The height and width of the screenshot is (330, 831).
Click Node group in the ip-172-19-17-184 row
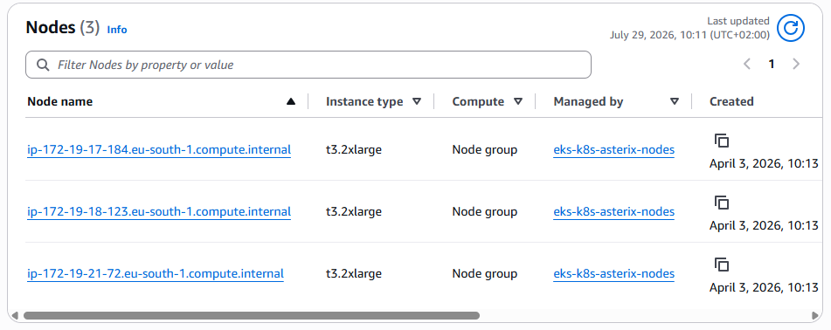point(484,150)
